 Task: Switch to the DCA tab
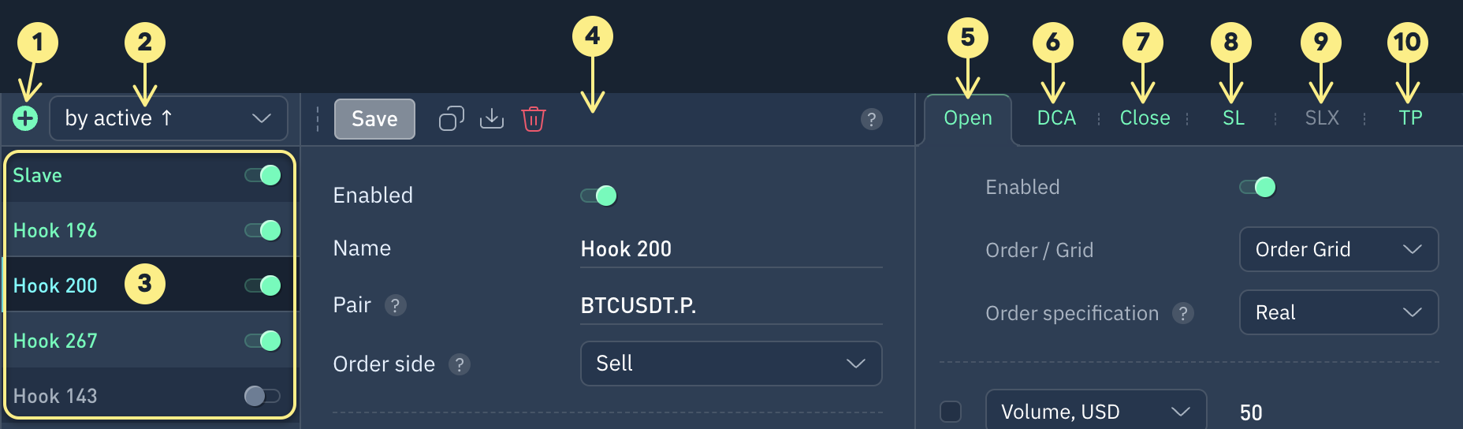(1056, 118)
